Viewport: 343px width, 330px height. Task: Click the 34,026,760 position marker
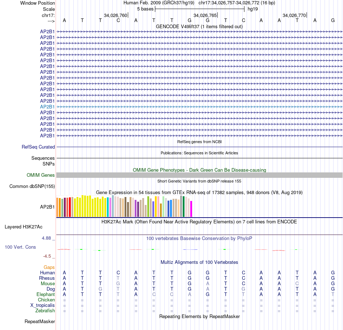pyautogui.click(x=116, y=15)
